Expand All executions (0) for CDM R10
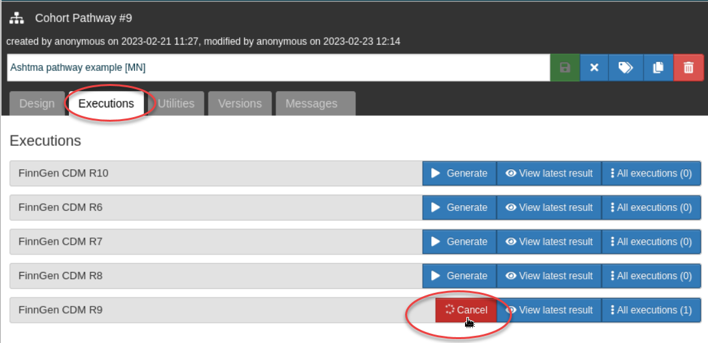 [651, 173]
